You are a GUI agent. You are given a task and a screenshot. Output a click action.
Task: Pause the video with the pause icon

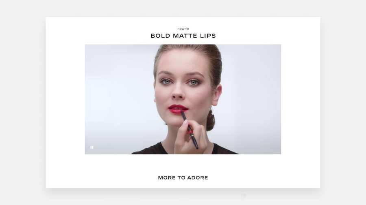(x=92, y=147)
